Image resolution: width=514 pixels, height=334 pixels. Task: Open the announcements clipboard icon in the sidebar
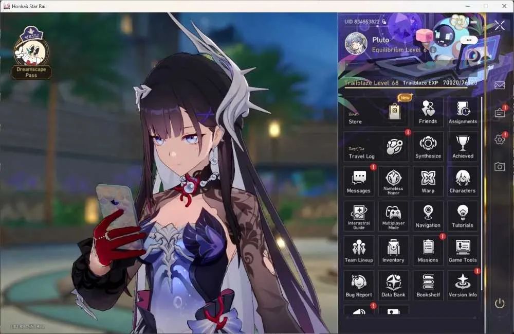(x=500, y=113)
